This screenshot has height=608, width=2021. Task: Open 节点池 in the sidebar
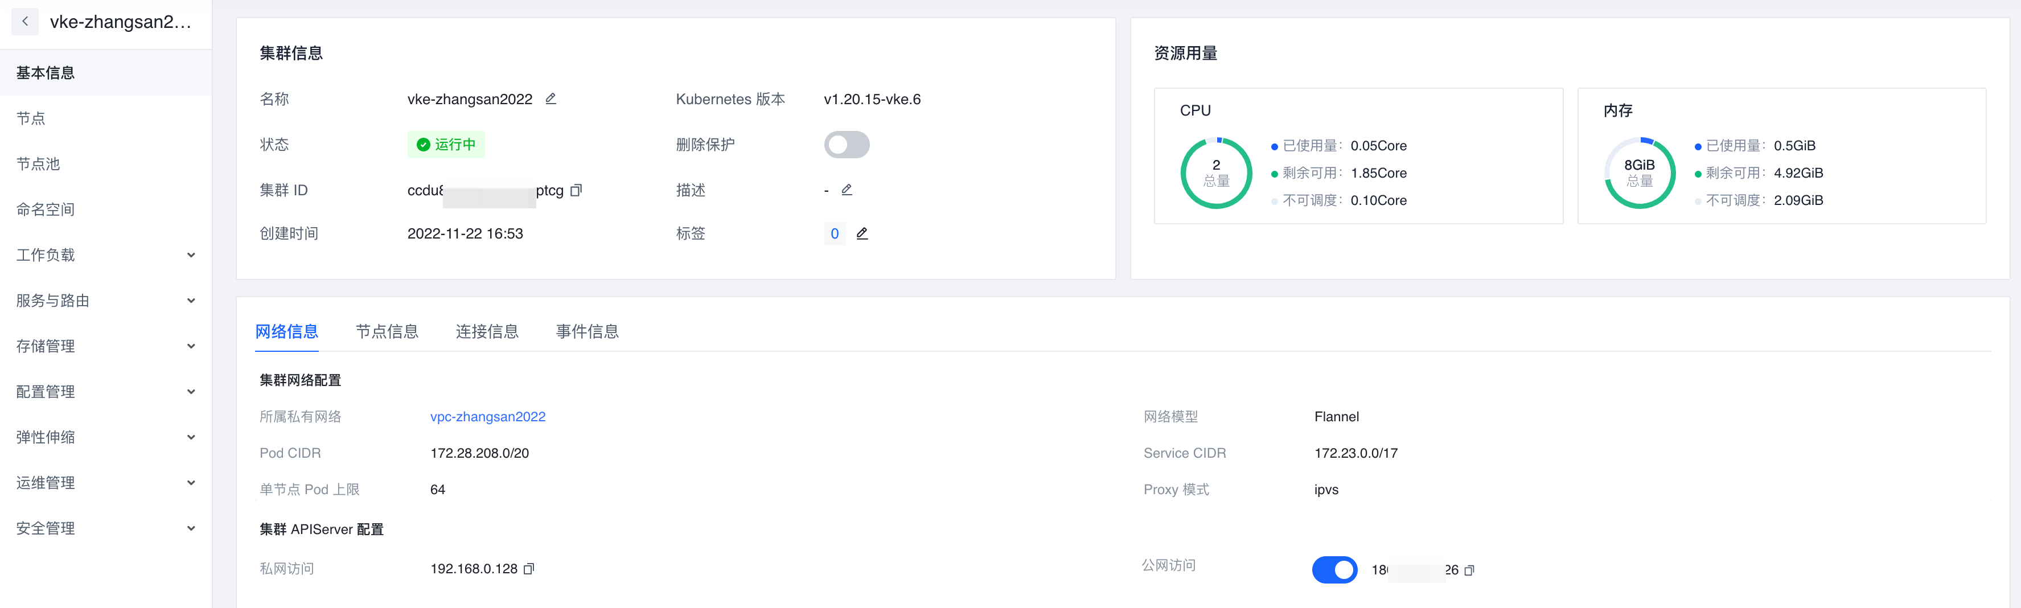point(38,164)
